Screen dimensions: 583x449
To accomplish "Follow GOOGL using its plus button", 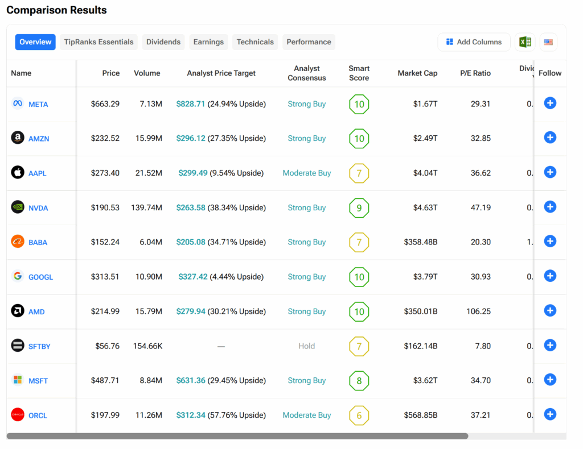I will click(549, 276).
